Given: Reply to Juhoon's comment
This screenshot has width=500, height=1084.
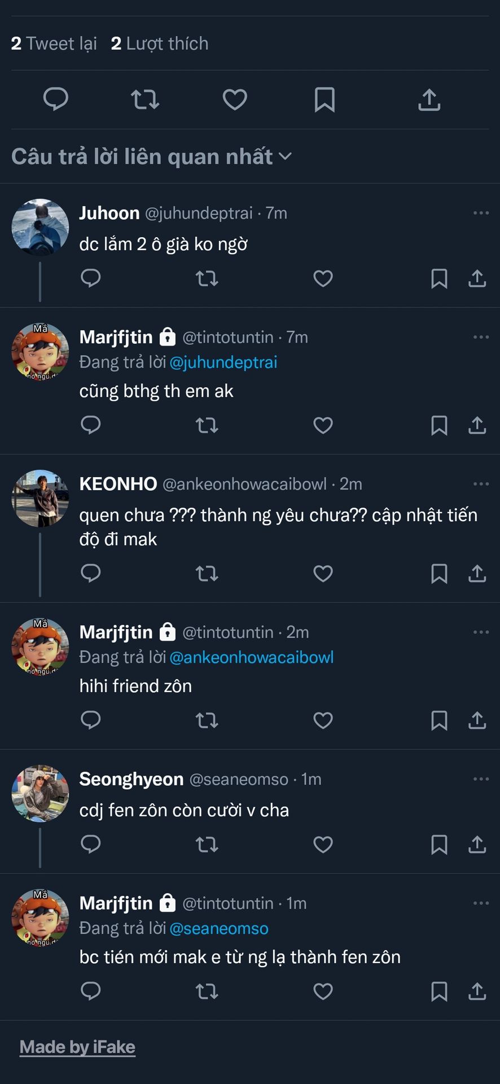Looking at the screenshot, I should pos(91,278).
